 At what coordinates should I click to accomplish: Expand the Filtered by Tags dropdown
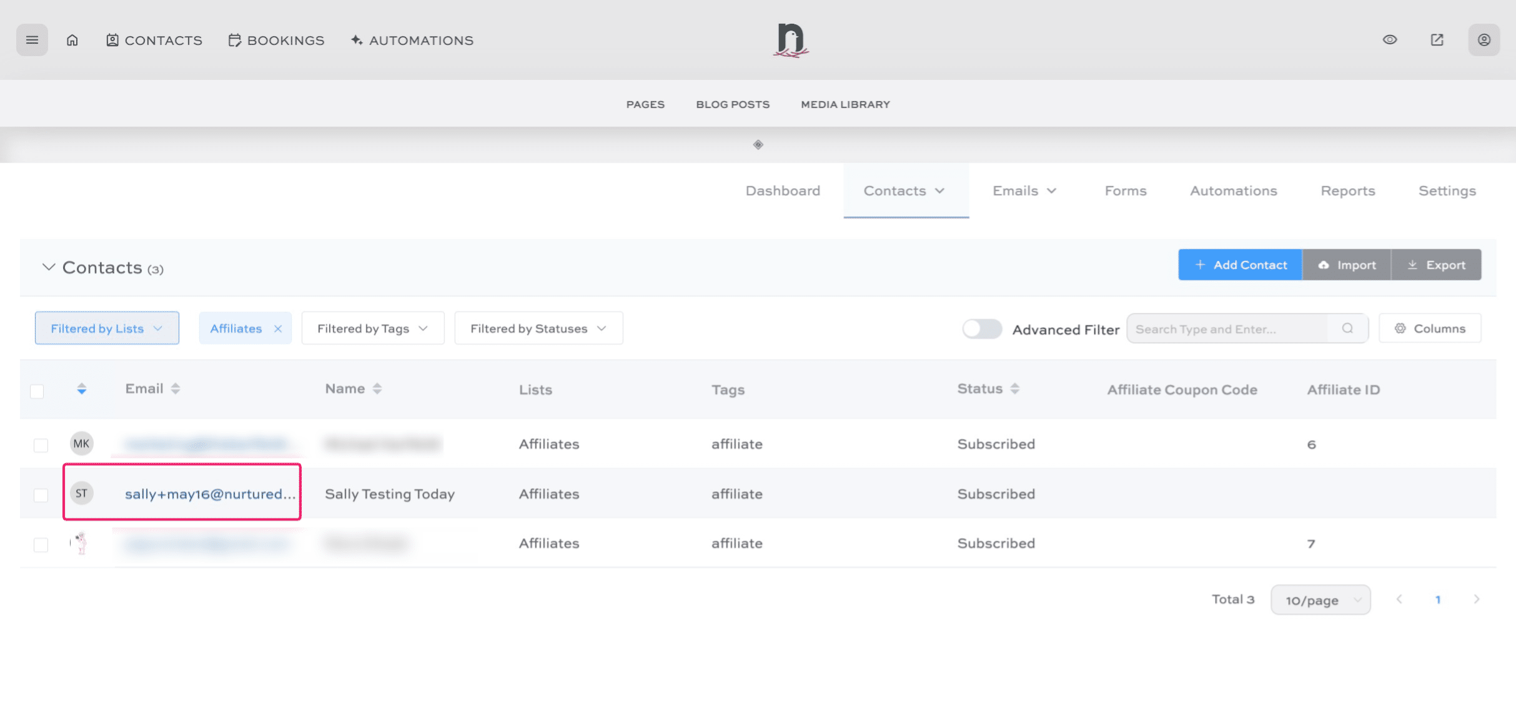[x=372, y=328]
